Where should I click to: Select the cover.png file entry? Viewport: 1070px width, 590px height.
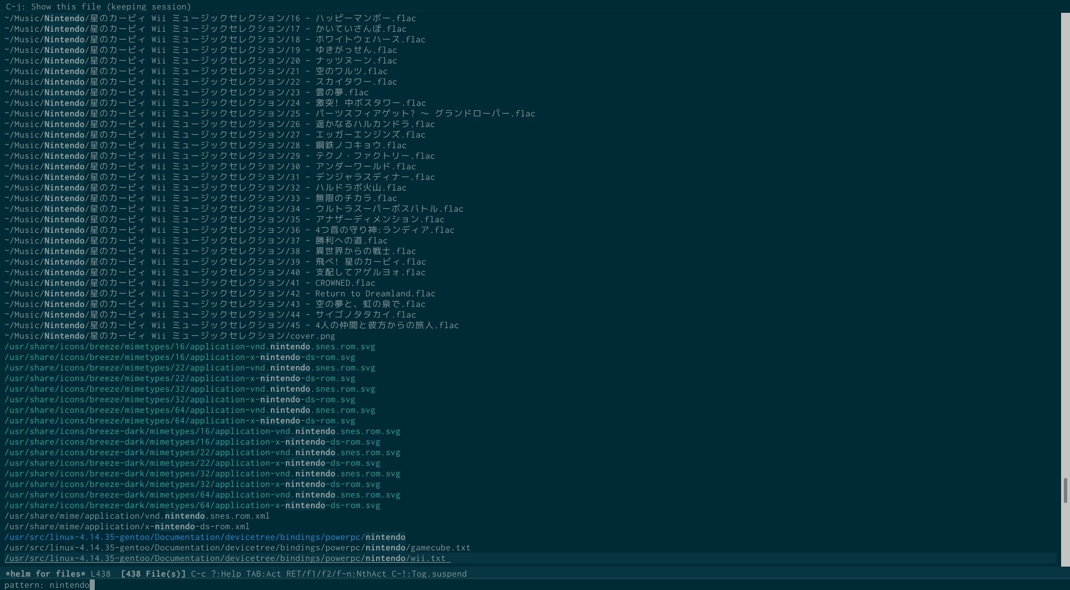(x=170, y=336)
